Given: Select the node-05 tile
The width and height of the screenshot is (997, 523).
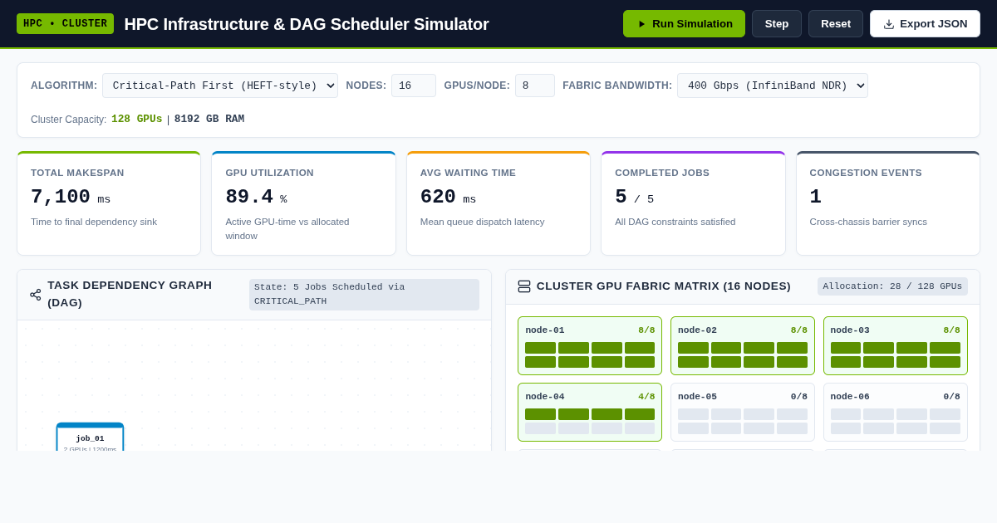Looking at the screenshot, I should 743,412.
